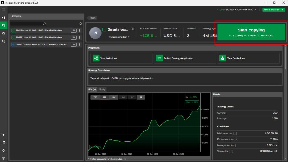Click Performance fee info icon
Image resolution: width=288 pixels, height=162 pixels.
click(236, 140)
